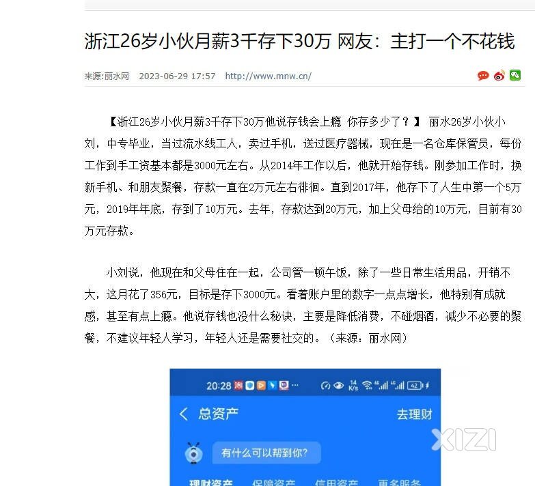Select the 理财资产 tab
535x486 pixels.
211,483
